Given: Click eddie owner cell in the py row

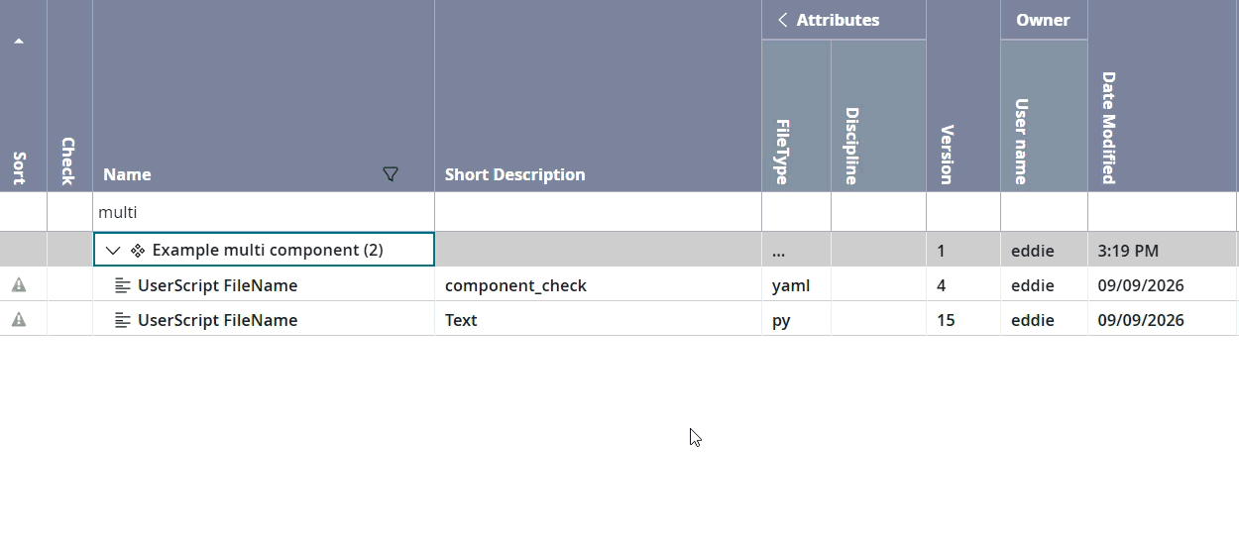Looking at the screenshot, I should click(x=1044, y=320).
